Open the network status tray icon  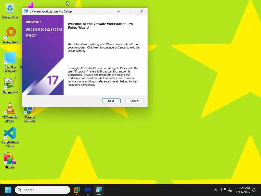(223, 190)
